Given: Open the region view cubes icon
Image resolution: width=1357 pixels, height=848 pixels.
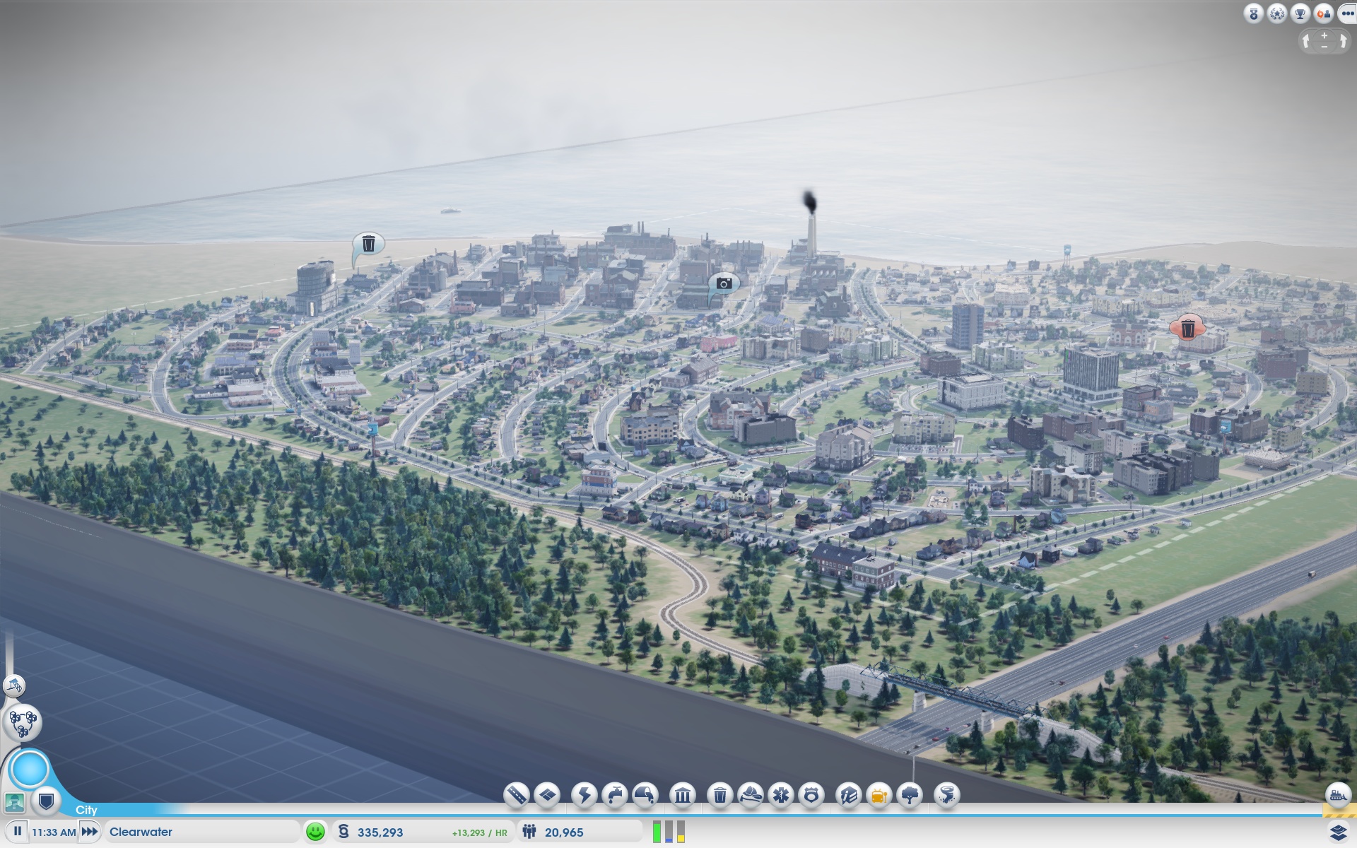Looking at the screenshot, I should [23, 722].
